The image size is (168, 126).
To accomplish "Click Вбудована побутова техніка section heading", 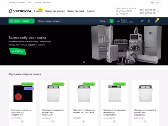I will click(25, 74).
